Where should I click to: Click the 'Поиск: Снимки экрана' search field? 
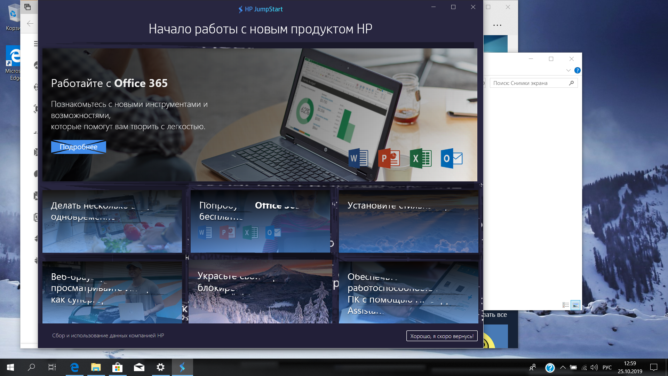point(534,83)
